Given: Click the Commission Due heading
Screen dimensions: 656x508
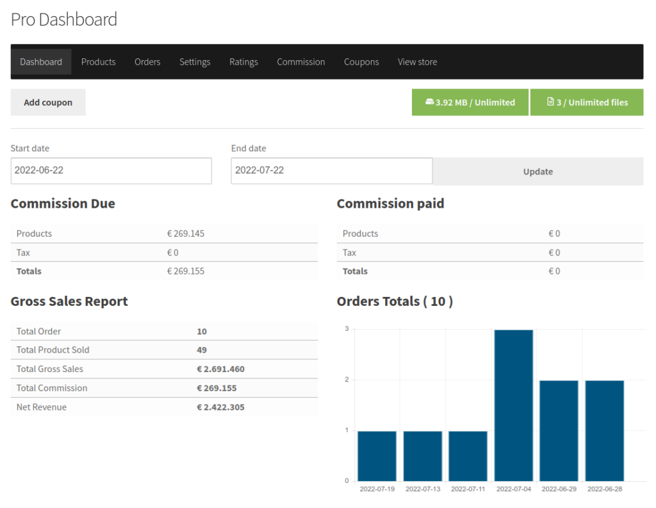Looking at the screenshot, I should (63, 203).
